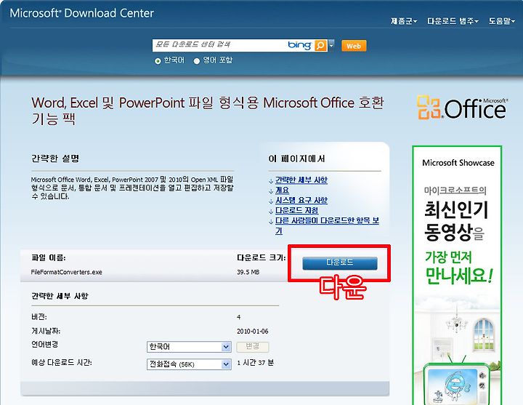
Task: Open the 도움말 menu
Action: pyautogui.click(x=502, y=21)
